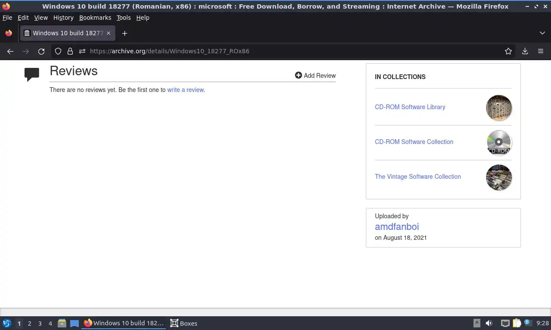The height and width of the screenshot is (330, 551).
Task: Open the Bookmarks menu
Action: tap(95, 18)
